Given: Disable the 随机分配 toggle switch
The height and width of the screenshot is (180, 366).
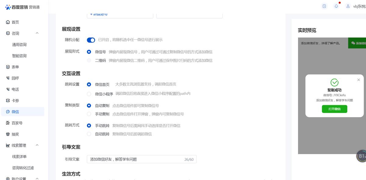Looking at the screenshot, I should [91, 40].
